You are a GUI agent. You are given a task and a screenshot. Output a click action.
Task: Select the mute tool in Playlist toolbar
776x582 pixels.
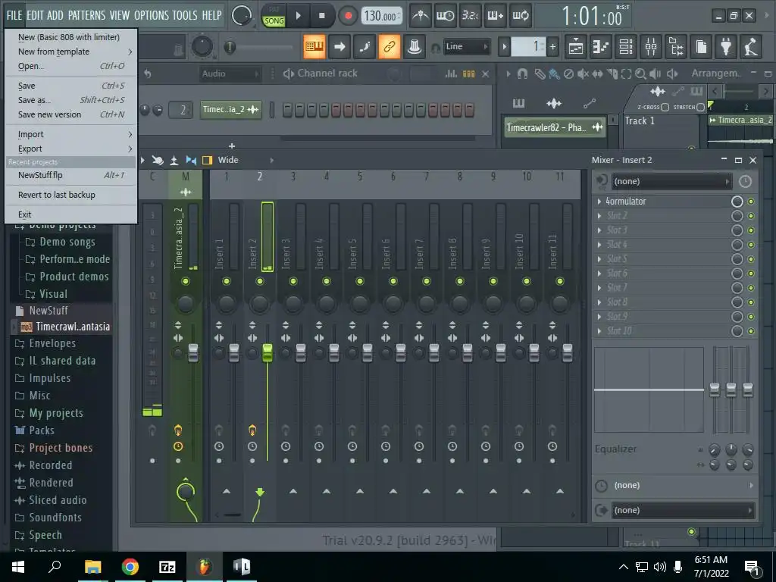(583, 74)
